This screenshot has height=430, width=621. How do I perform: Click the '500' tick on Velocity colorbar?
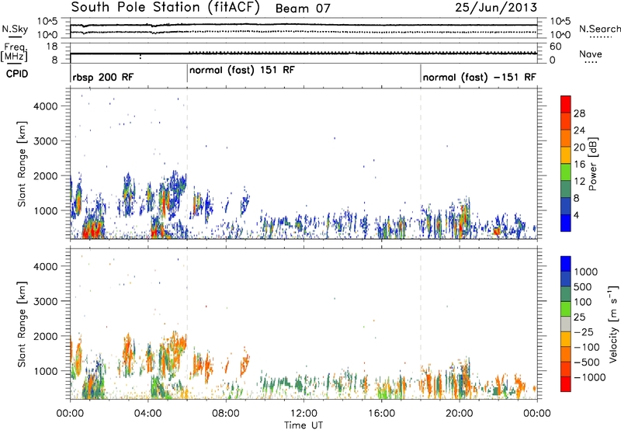point(583,286)
